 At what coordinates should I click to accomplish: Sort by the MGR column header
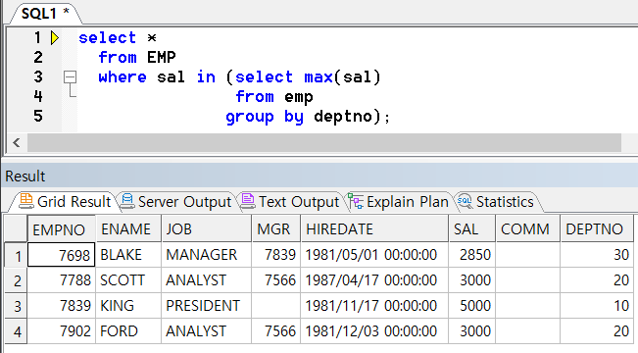pos(276,229)
